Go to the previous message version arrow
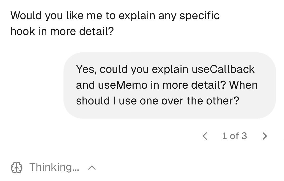 [205, 136]
